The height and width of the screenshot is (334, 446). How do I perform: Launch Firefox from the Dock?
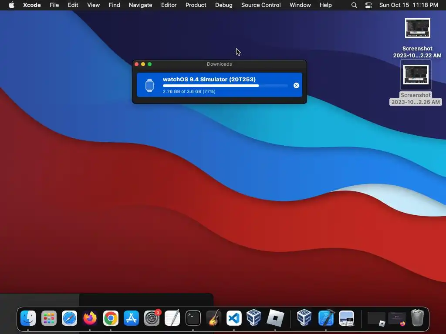point(90,318)
